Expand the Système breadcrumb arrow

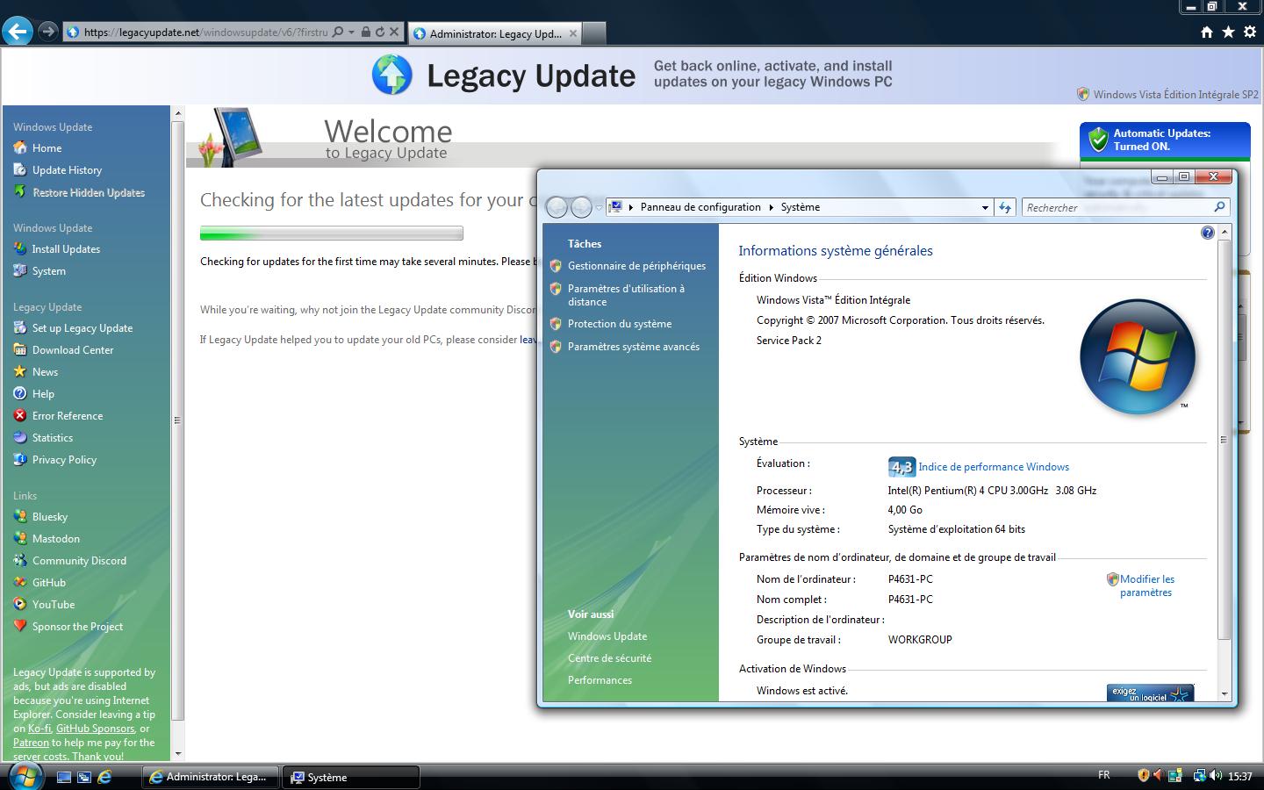[772, 207]
